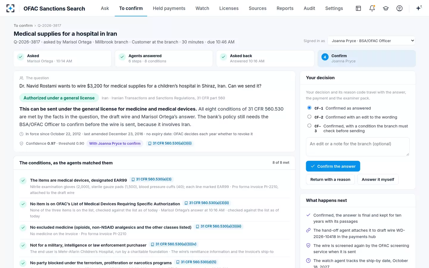Viewport: 429px width, 268px height.
Task: Expand the Asked back step card
Action: point(265,58)
